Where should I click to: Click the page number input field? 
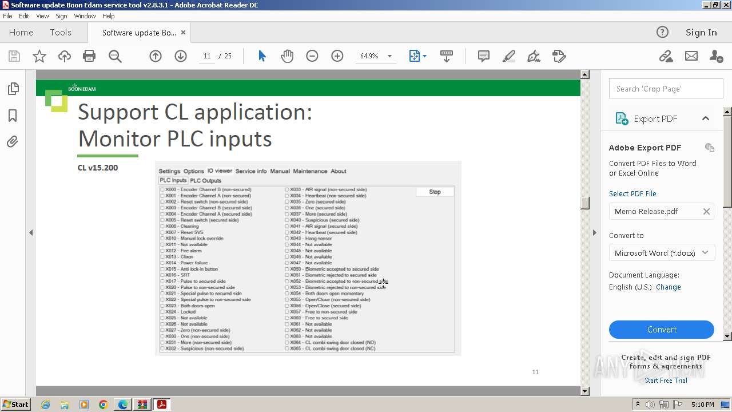point(207,56)
